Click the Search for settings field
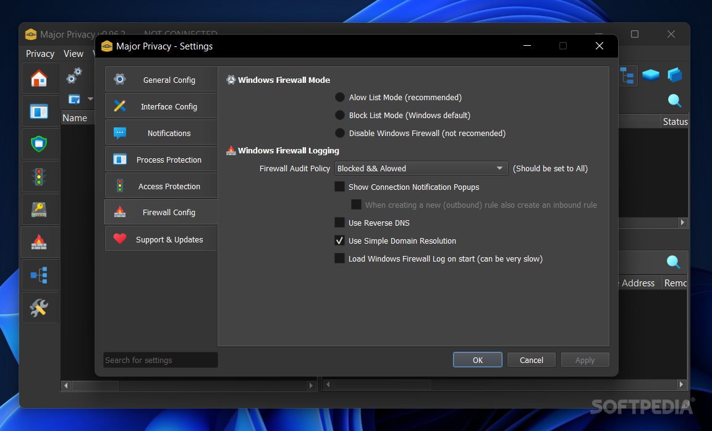Screen dimensions: 712x431 pyautogui.click(x=160, y=360)
